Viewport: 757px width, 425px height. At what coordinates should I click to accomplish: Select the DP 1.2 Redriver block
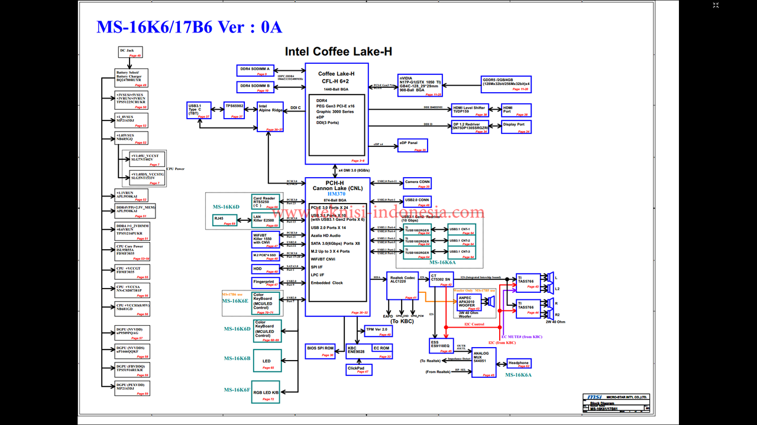coord(470,127)
